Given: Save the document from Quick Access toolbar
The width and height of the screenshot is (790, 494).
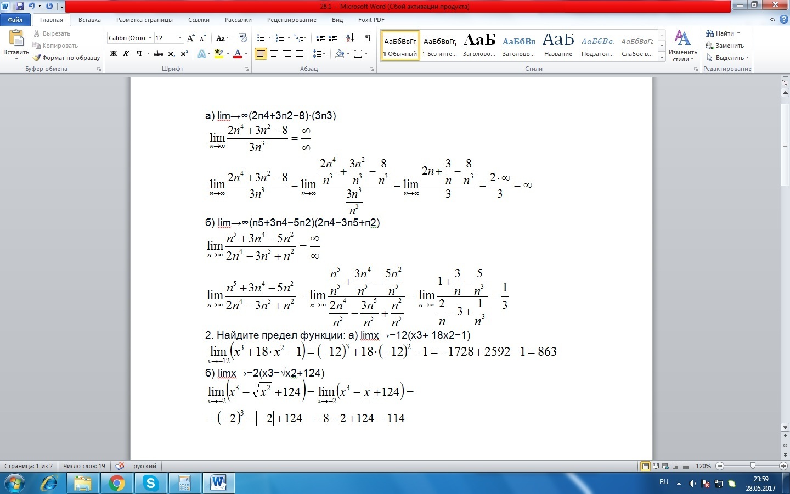Looking at the screenshot, I should (x=20, y=6).
